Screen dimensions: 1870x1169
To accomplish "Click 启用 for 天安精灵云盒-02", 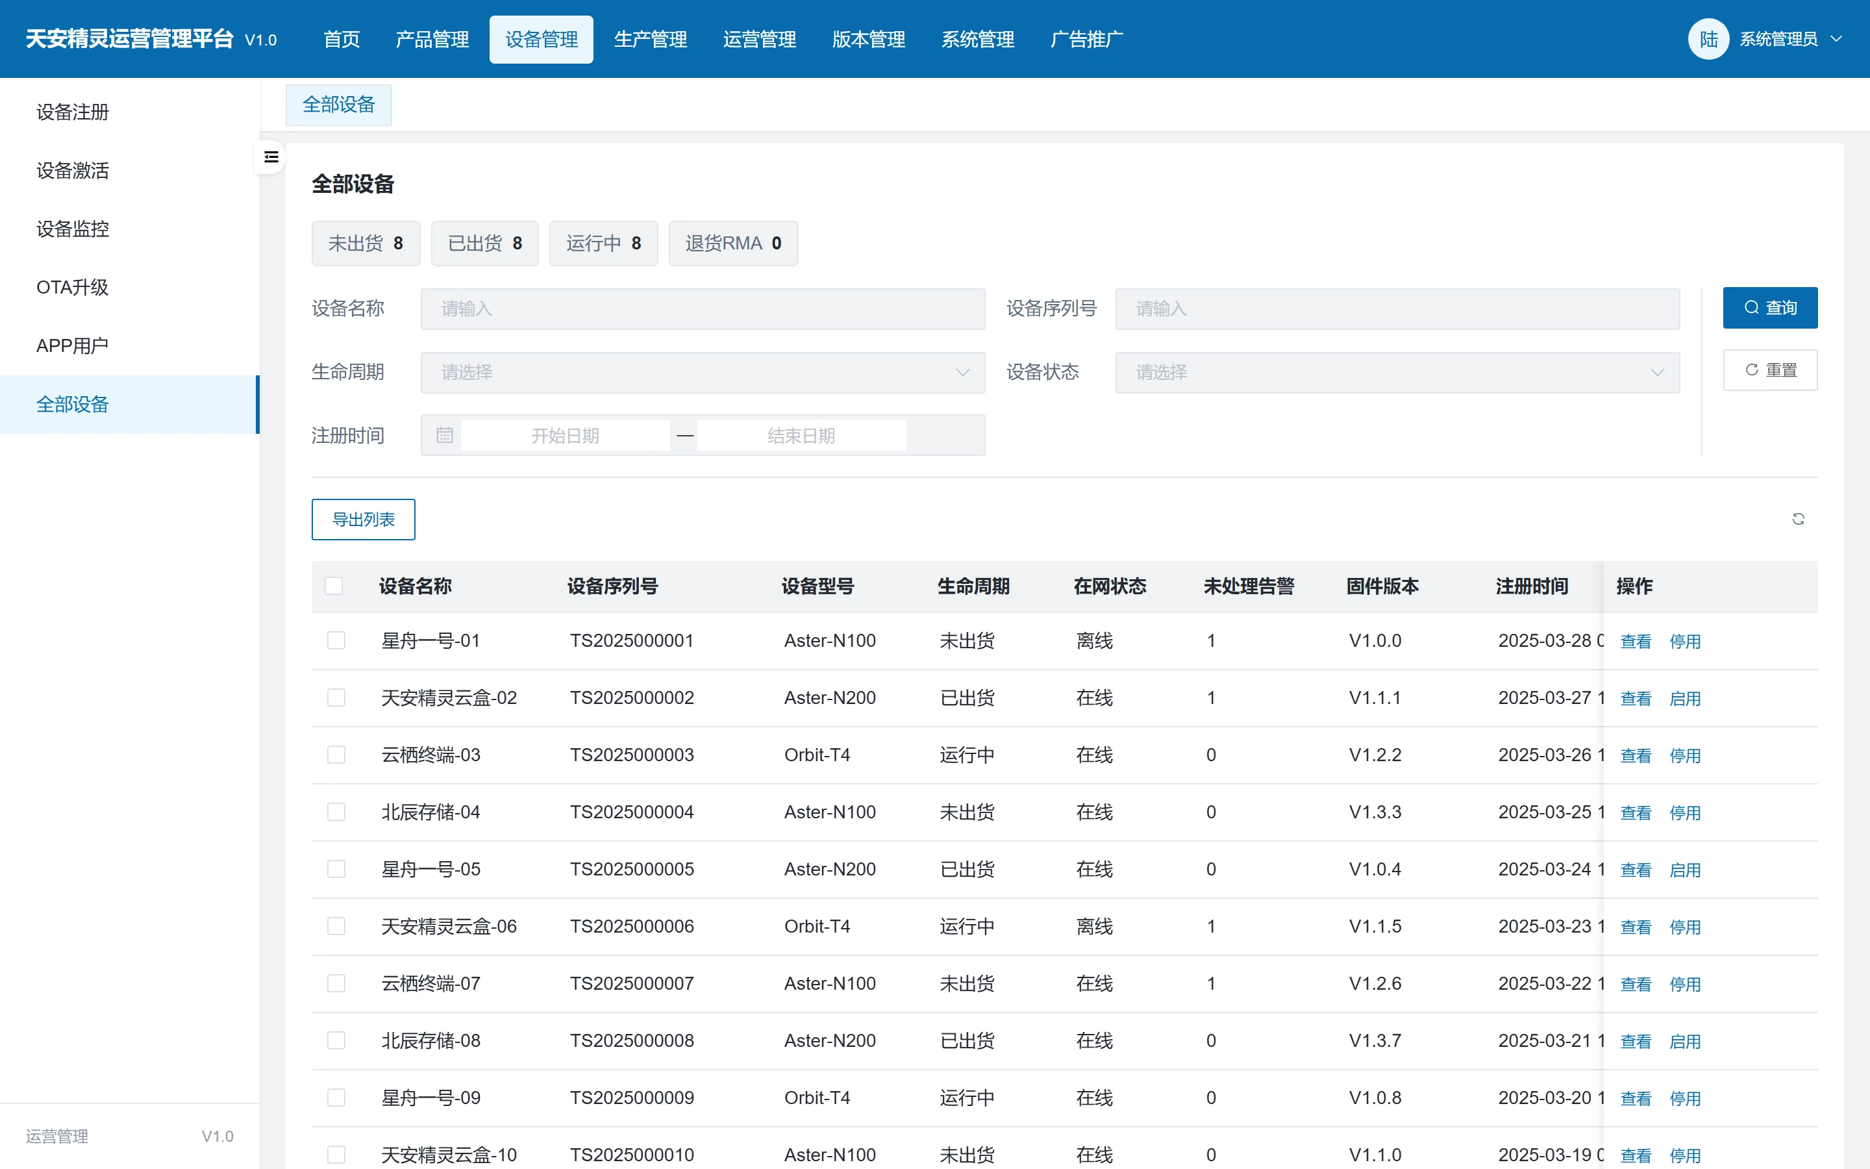I will (x=1684, y=698).
